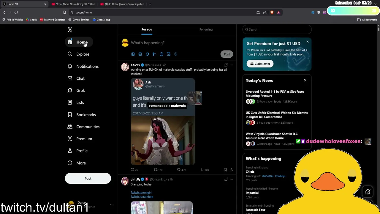Click the Claim offer button

260,64
